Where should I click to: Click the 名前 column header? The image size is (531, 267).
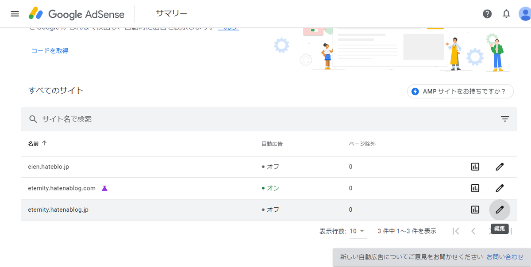pyautogui.click(x=33, y=144)
